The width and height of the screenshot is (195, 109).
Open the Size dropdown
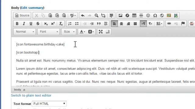(x=69, y=32)
